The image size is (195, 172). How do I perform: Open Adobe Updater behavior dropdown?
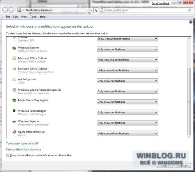tap(127, 81)
